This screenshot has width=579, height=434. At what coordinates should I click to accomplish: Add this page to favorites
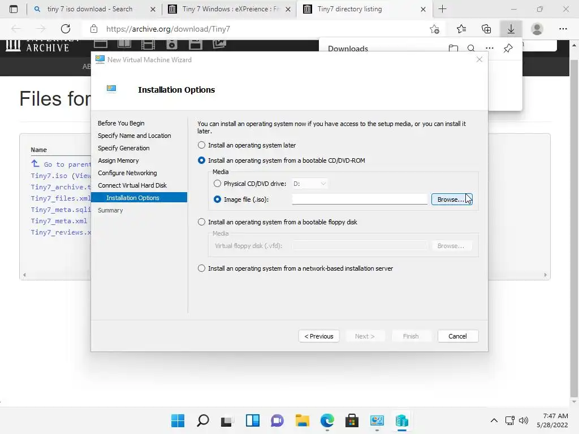[x=435, y=29]
